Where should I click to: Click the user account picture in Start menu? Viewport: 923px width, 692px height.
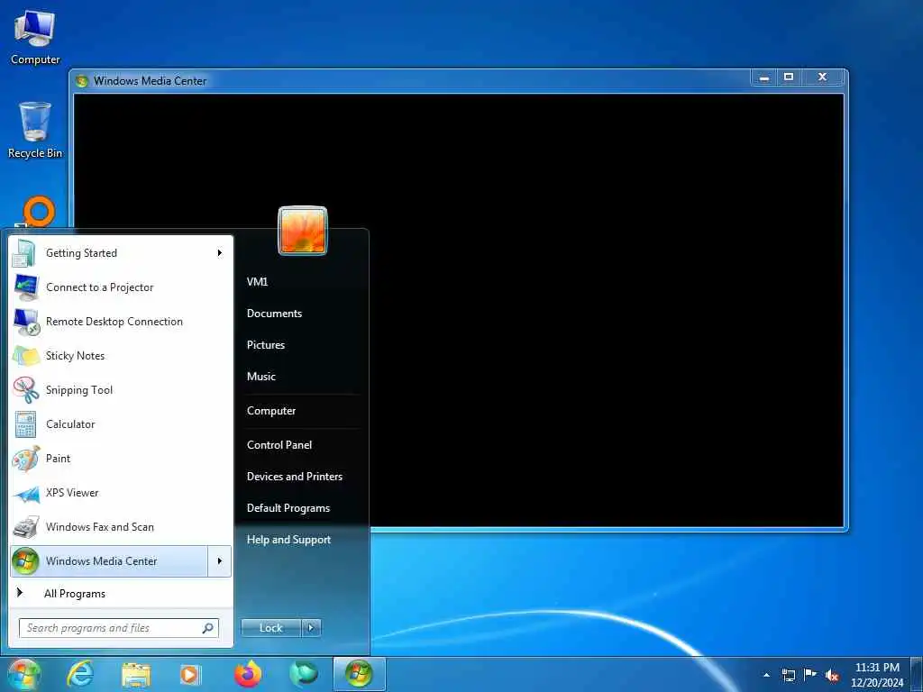[x=303, y=231]
